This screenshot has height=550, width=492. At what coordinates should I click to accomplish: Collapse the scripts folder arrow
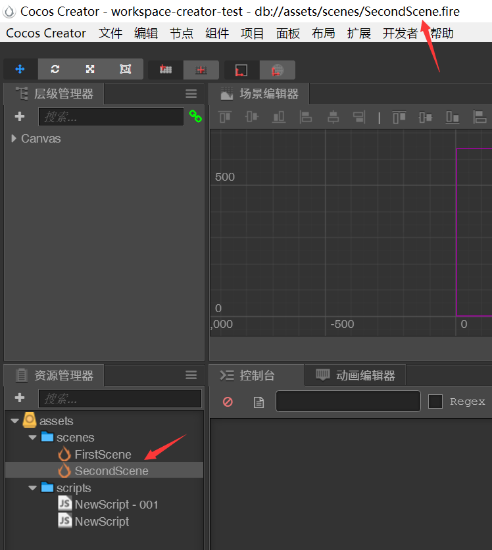coord(33,488)
